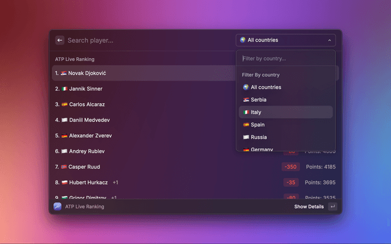This screenshot has height=244, width=391.
Task: Click Spain flag beside Carlos Alcaraz
Action: (x=64, y=104)
